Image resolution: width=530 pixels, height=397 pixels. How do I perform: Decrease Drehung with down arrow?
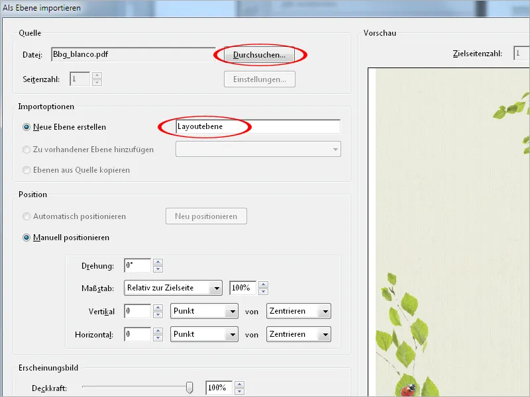[158, 269]
